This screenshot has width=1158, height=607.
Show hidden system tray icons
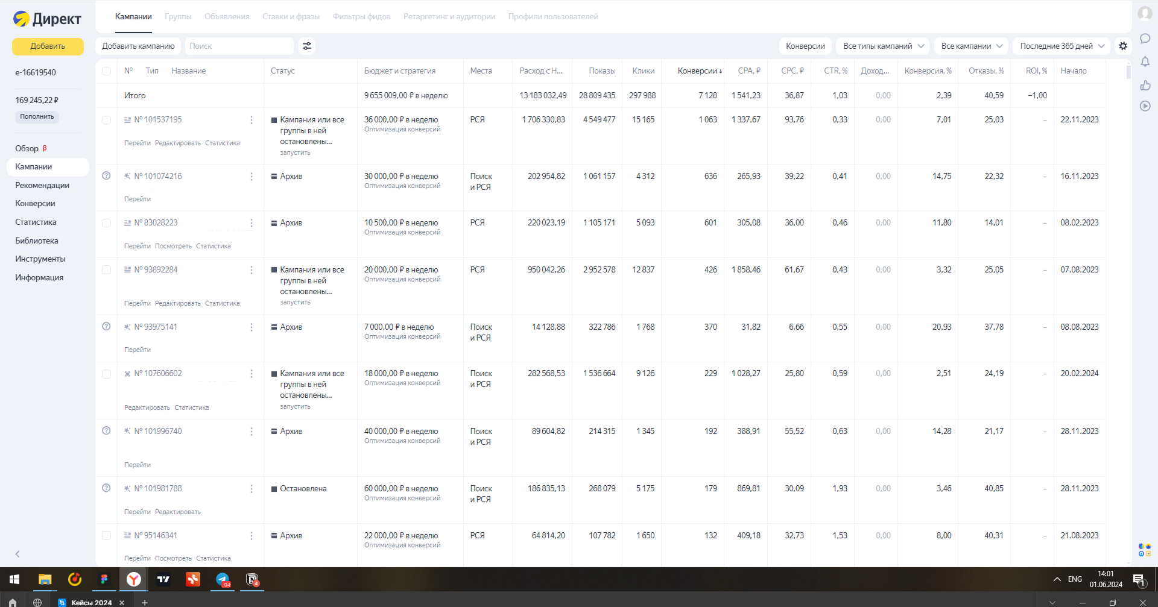[1057, 579]
